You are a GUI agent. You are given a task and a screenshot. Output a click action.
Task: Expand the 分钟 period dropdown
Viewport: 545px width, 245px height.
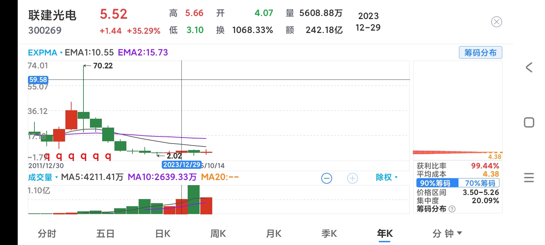(447, 233)
